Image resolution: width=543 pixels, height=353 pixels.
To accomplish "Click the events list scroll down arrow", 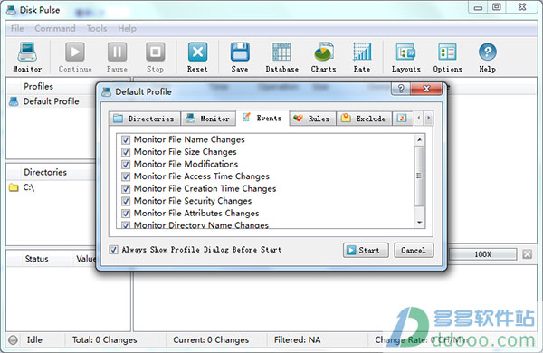I will (419, 223).
